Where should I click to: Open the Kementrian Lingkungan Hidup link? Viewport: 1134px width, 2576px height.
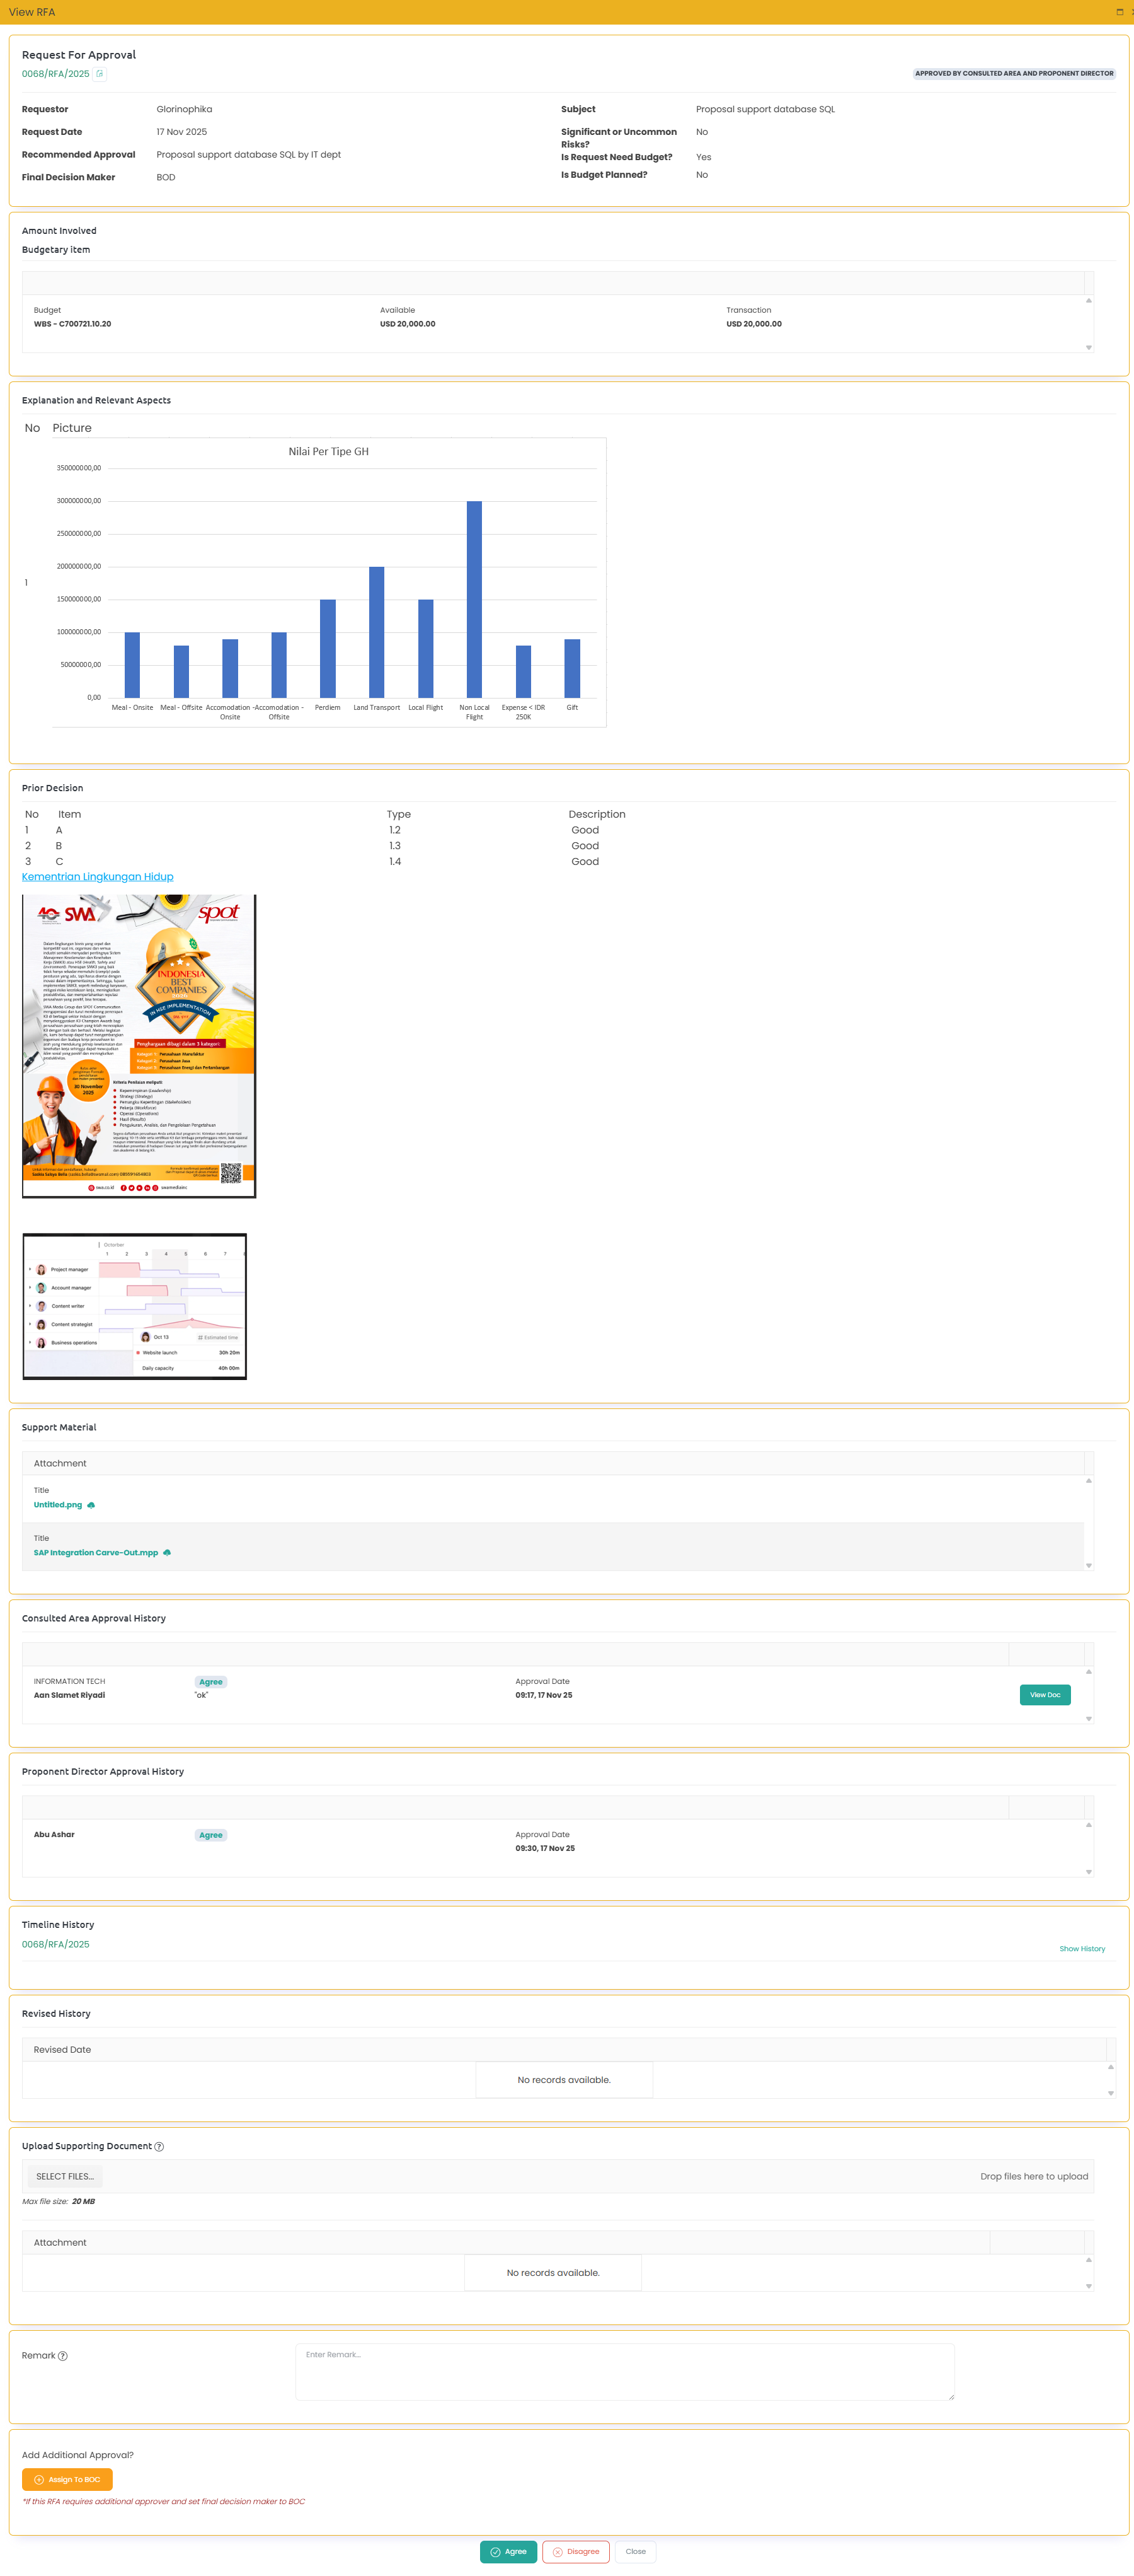click(98, 876)
